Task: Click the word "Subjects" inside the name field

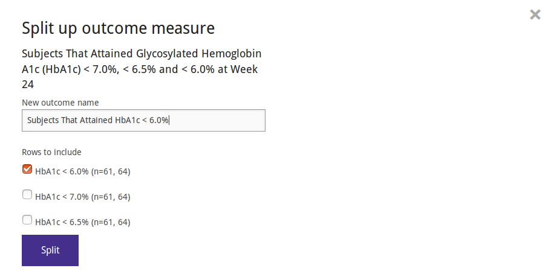Action: [43, 120]
